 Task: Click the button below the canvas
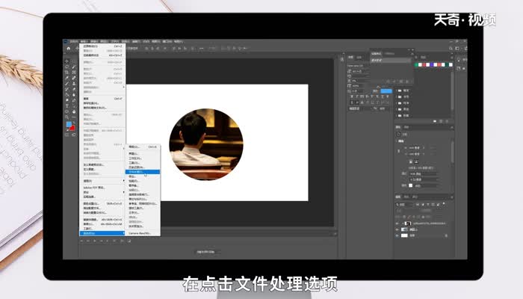(x=205, y=251)
